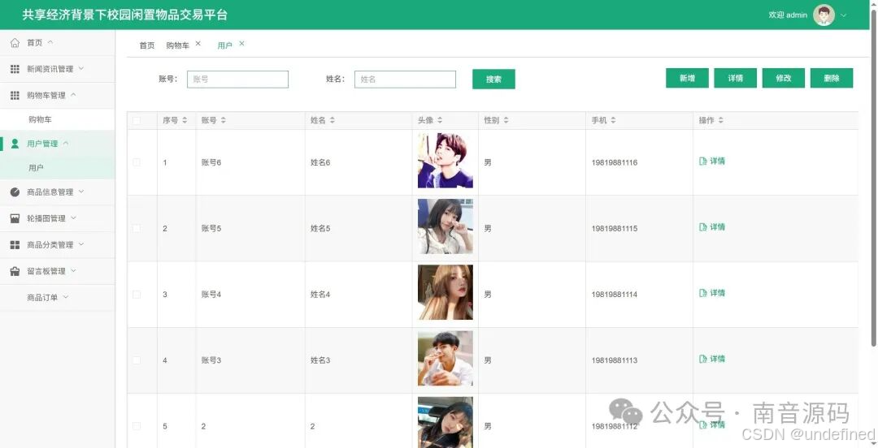Click the 修改 button
The image size is (878, 448).
(784, 78)
